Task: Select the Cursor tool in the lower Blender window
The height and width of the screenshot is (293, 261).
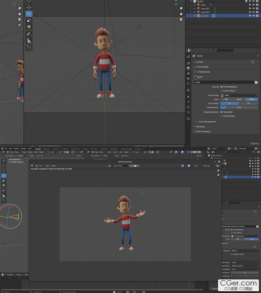Action: 4,165
